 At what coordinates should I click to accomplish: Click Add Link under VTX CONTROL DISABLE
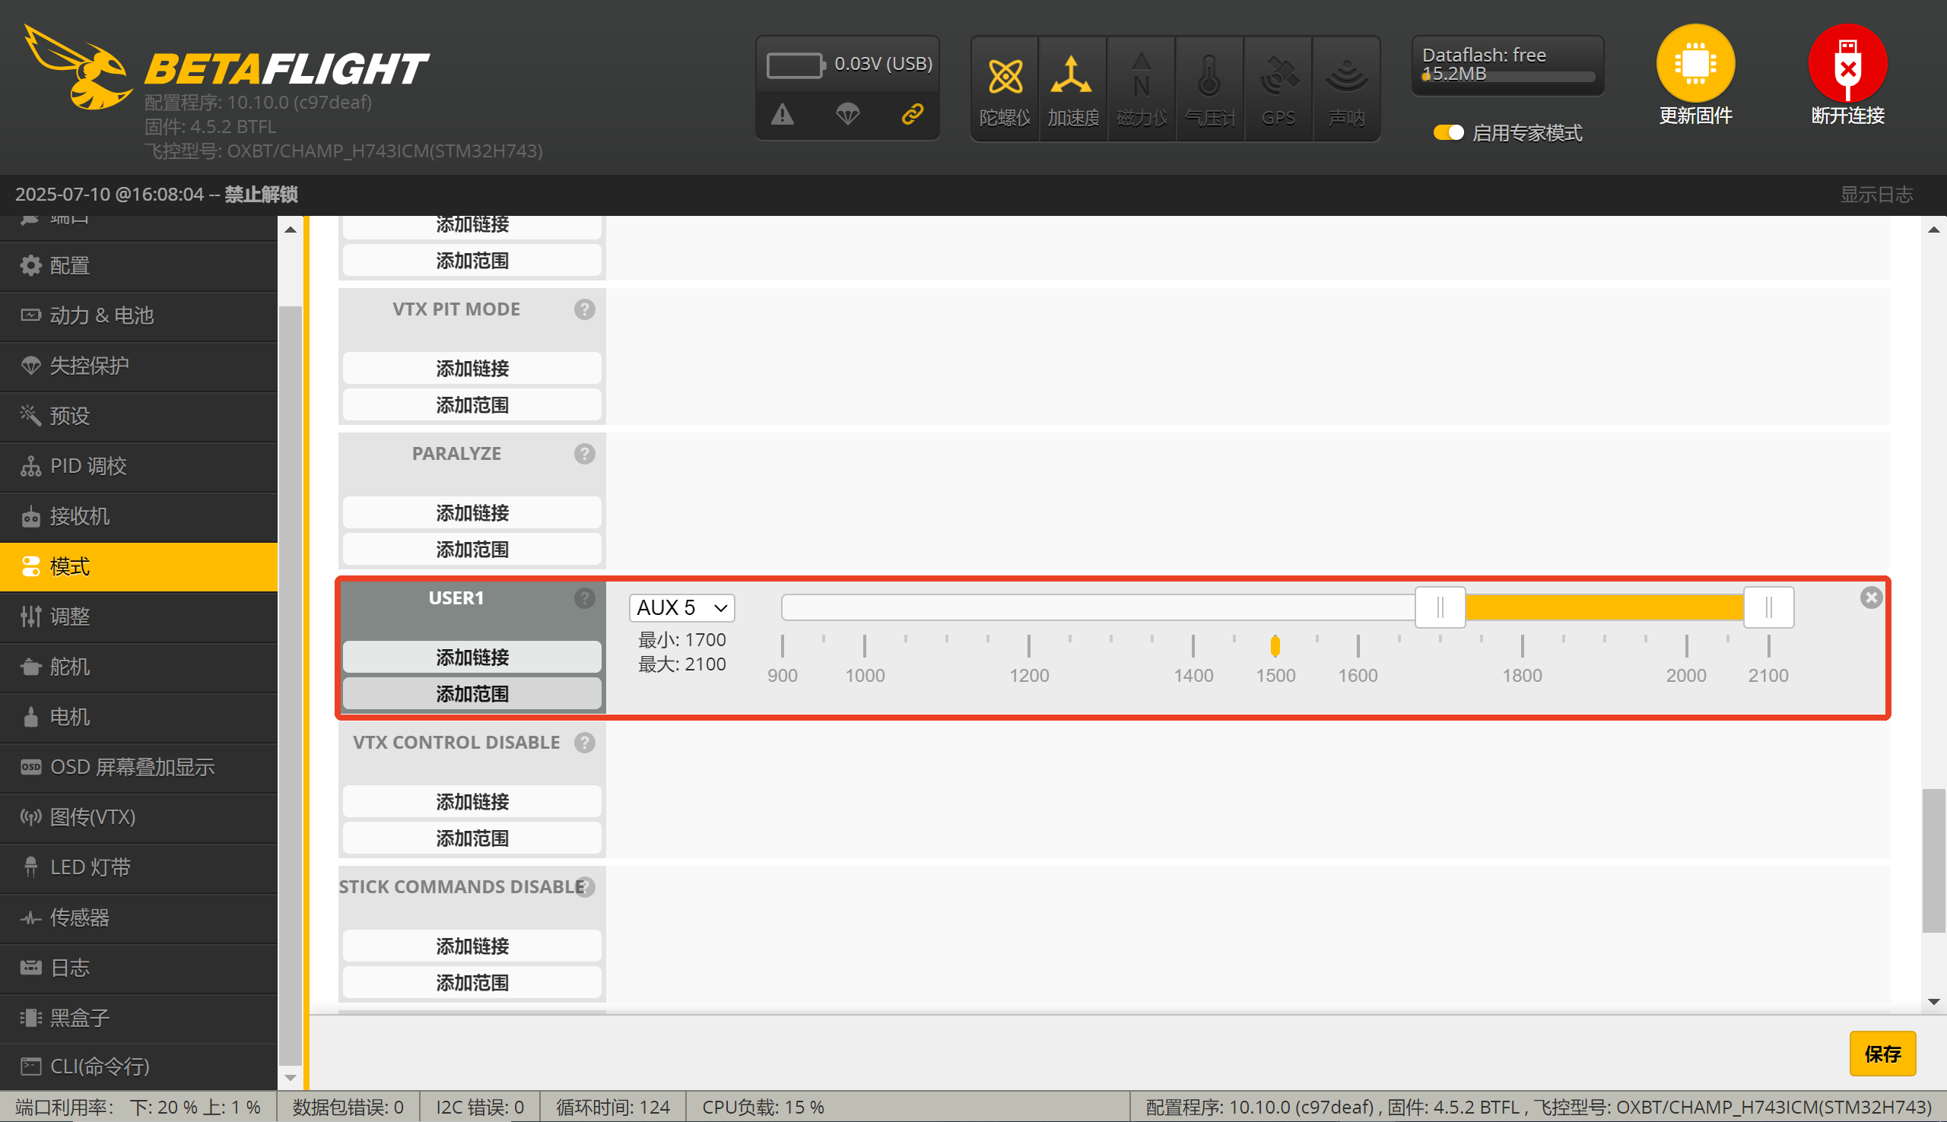coord(472,801)
